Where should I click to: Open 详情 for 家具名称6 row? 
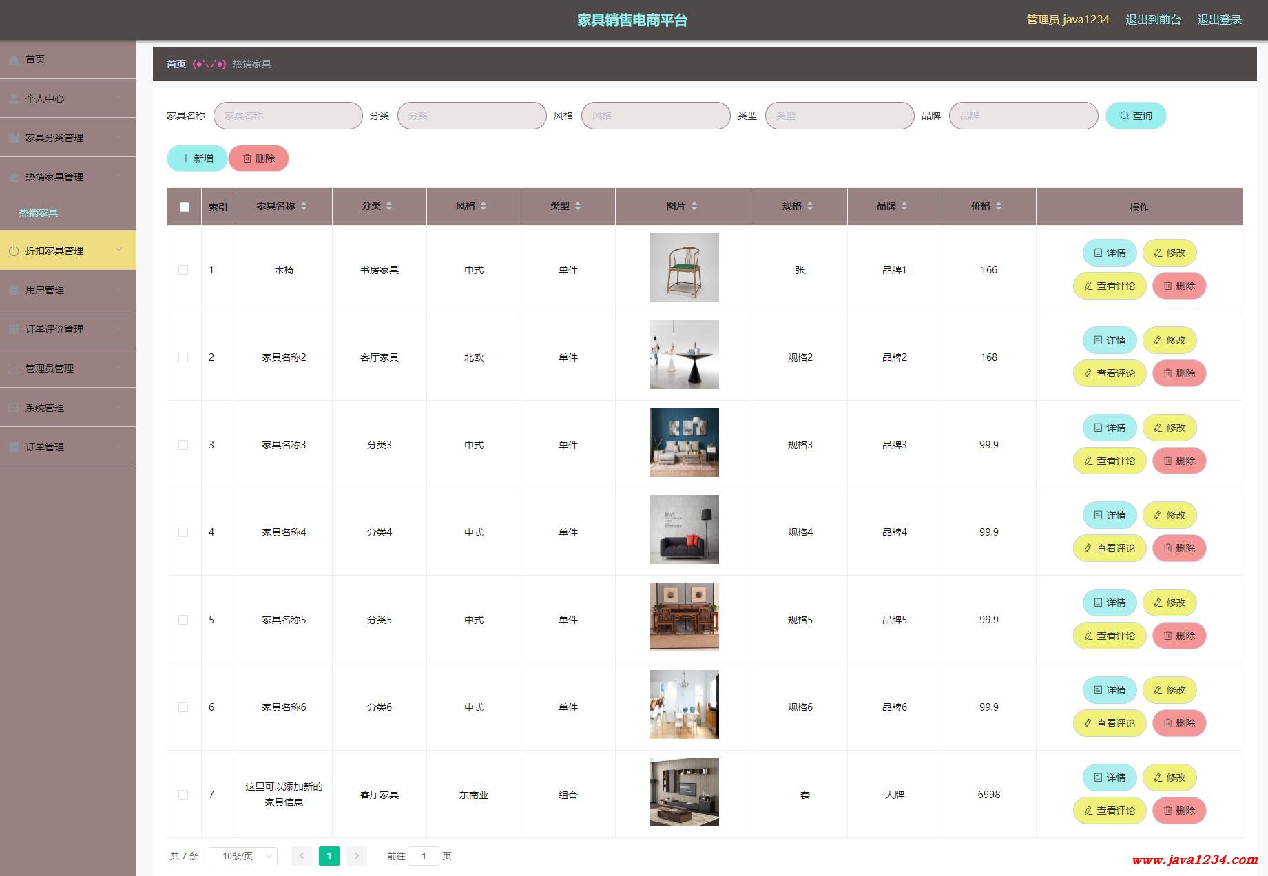[1110, 690]
